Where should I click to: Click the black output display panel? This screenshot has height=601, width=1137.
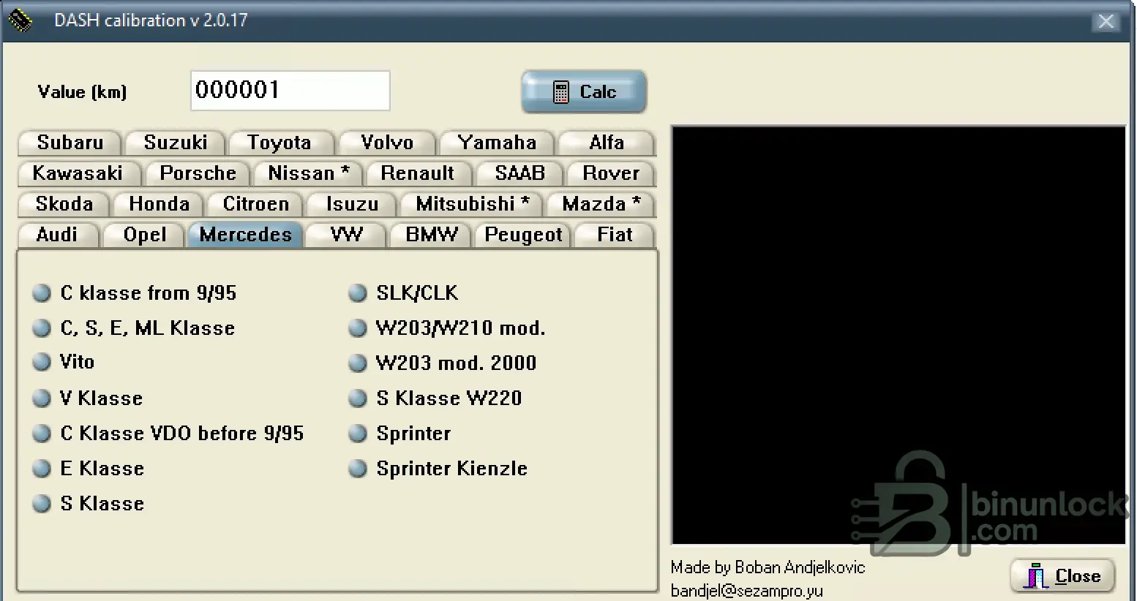coord(898,336)
